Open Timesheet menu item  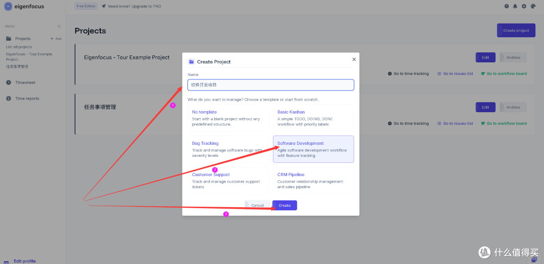coord(25,82)
